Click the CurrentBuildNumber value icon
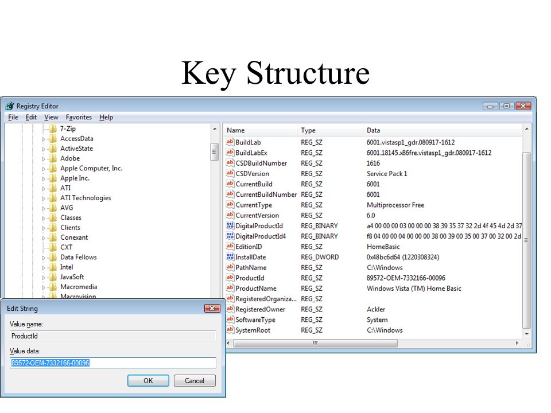 [x=230, y=194]
